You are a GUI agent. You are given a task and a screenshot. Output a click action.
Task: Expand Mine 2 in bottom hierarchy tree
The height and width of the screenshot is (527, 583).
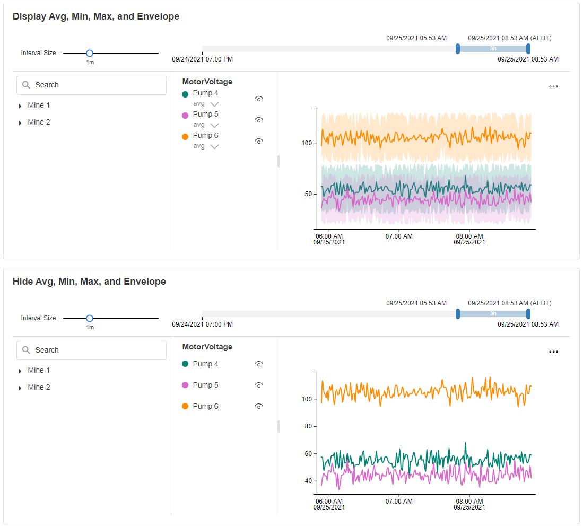pos(20,388)
